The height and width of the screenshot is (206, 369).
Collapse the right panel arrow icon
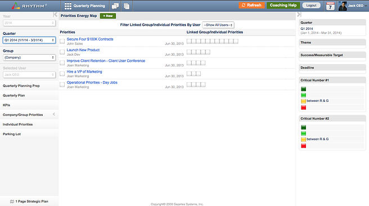299,15
